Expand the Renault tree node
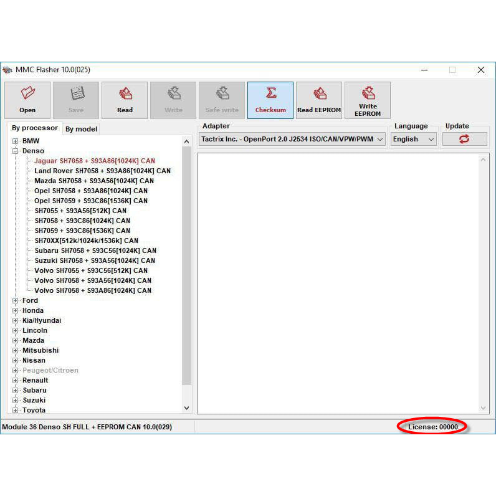Screen dimensions: 496x496 tap(15, 380)
